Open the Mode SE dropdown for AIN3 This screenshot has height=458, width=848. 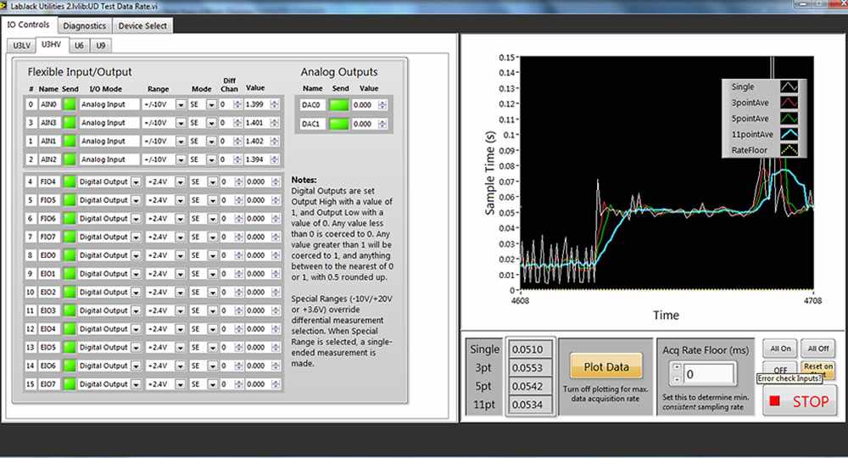pos(212,123)
